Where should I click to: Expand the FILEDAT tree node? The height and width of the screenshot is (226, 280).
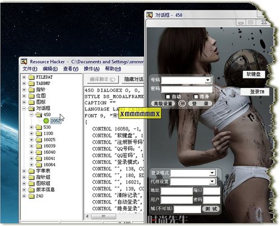coord(24,77)
